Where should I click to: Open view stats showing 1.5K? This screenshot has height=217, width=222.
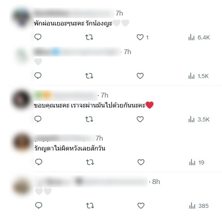[x=199, y=76]
